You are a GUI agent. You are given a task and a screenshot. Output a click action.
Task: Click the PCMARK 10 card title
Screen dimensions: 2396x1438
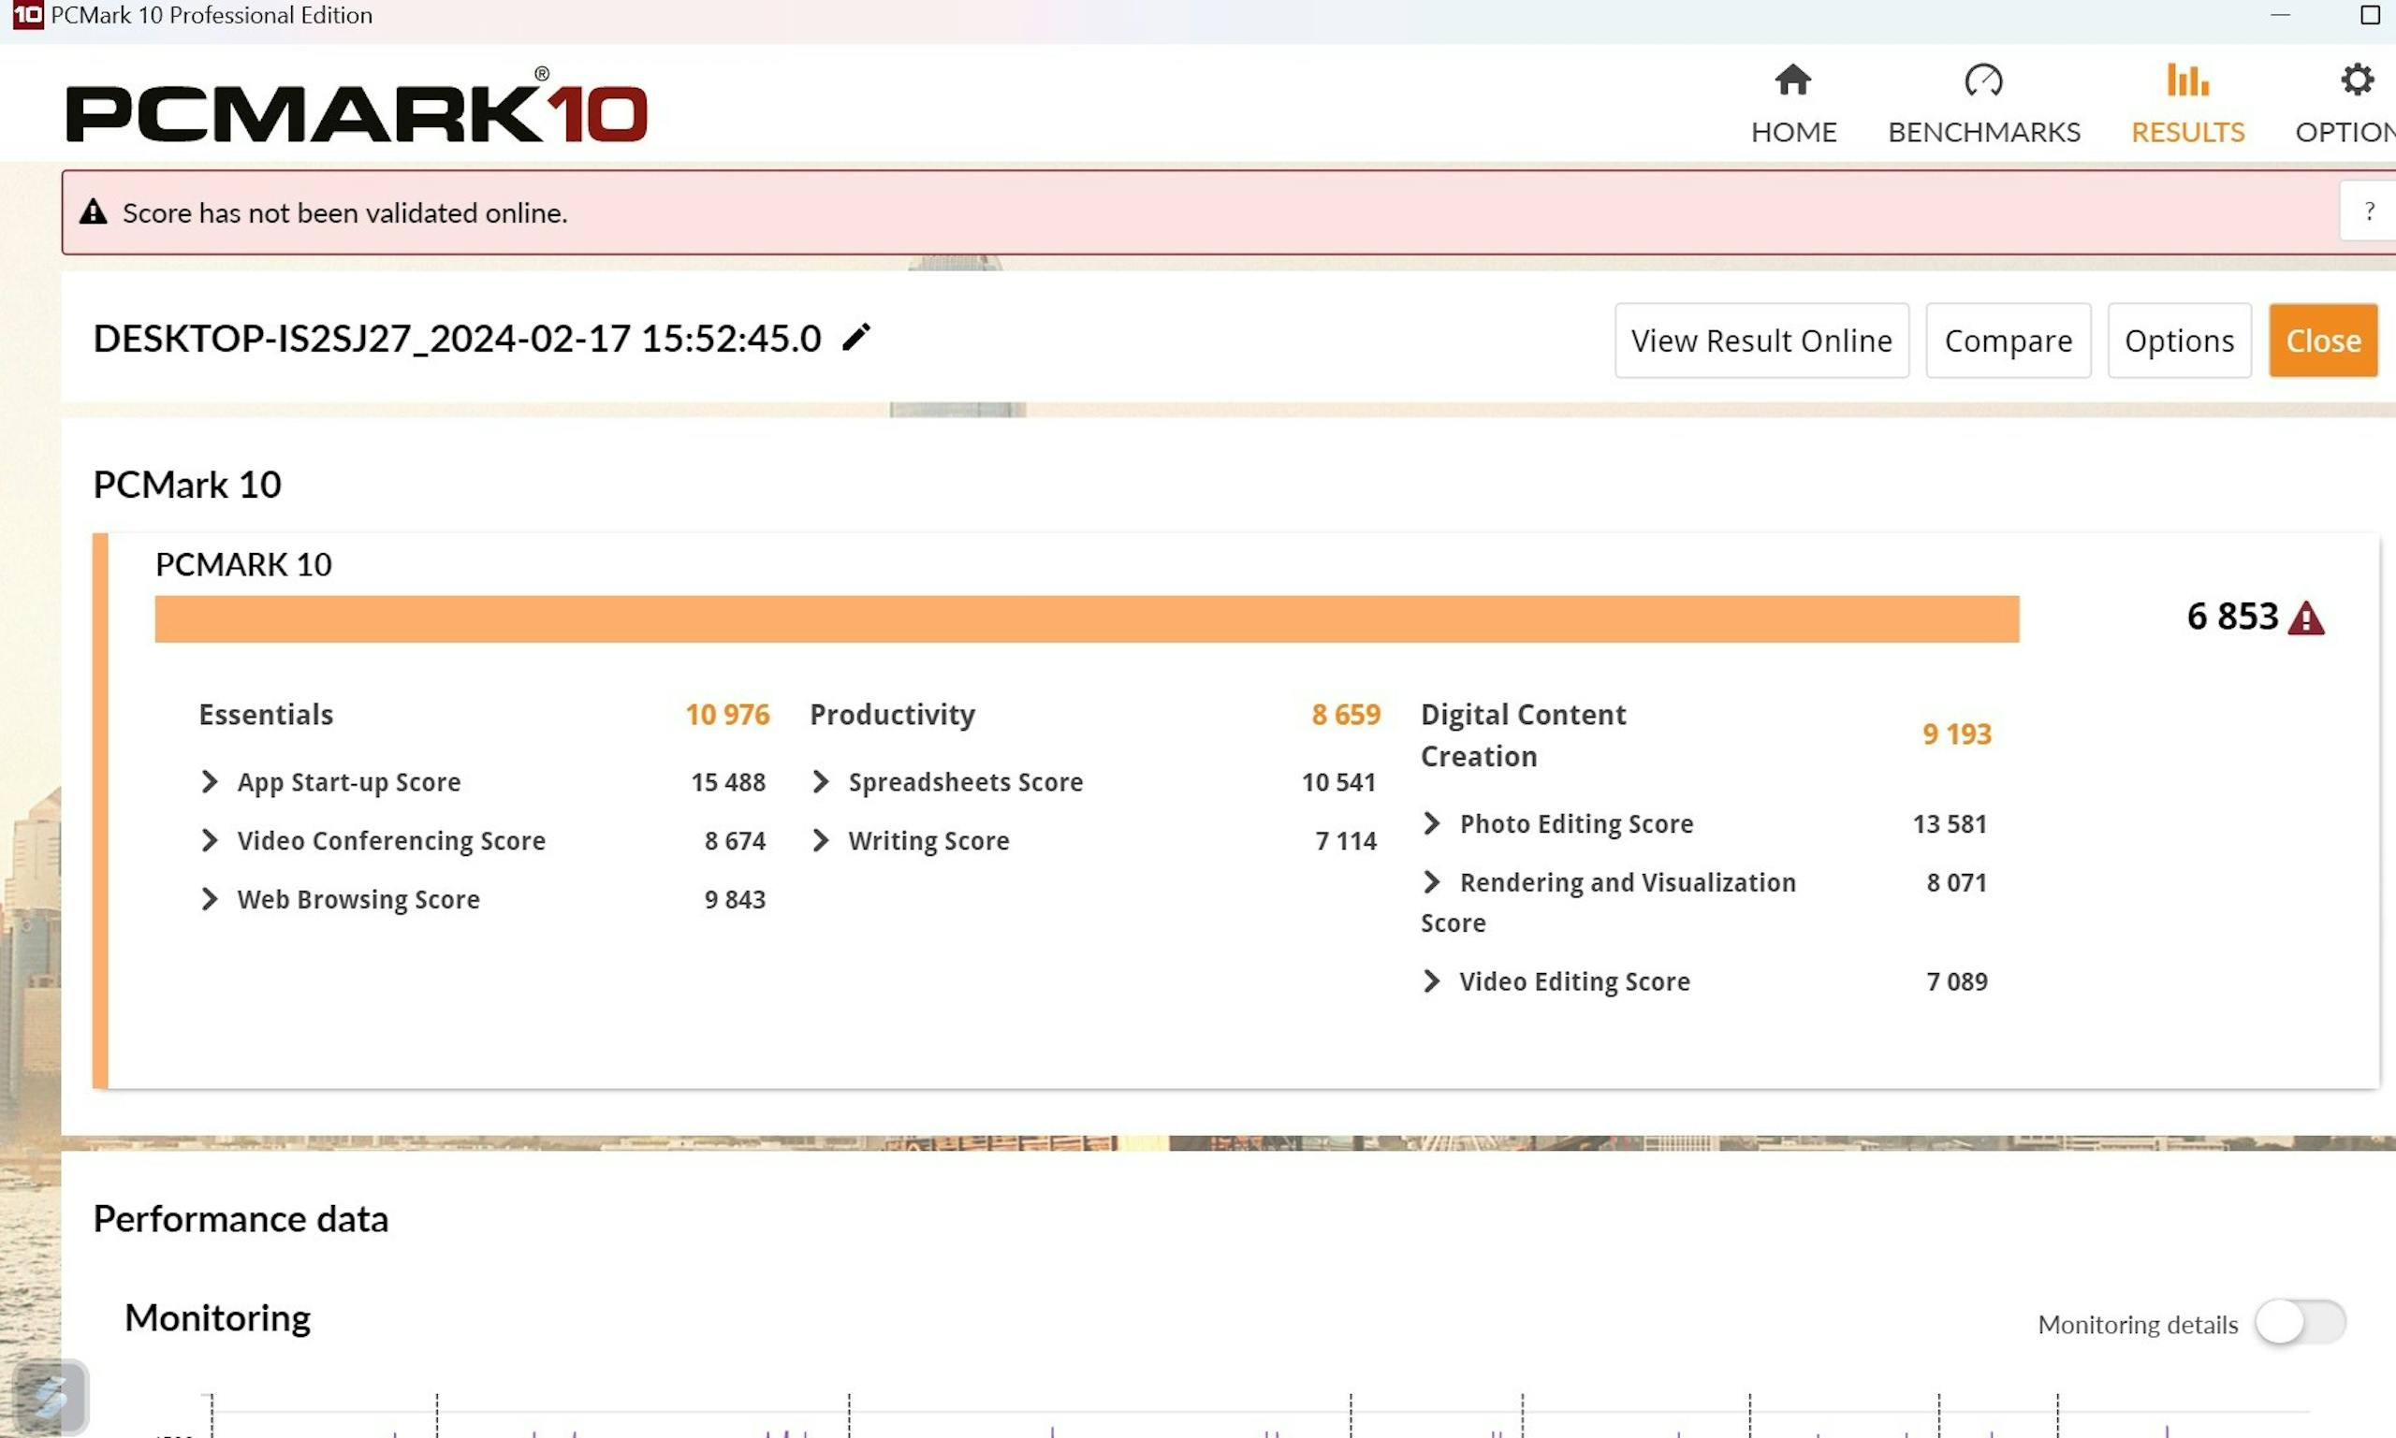tap(243, 564)
